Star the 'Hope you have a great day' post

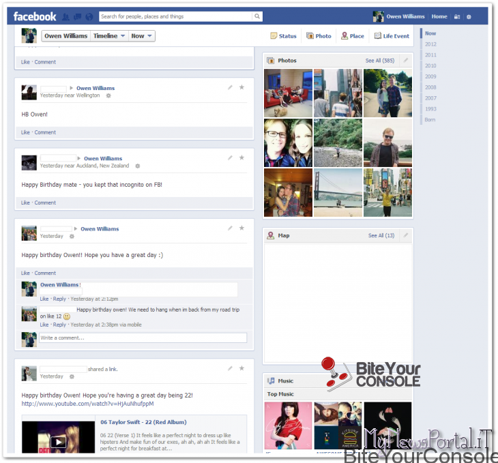[241, 228]
